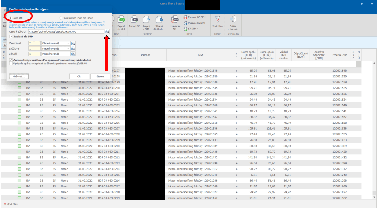Click external number 122021433
This screenshot has height=208, width=377.
pos(339,140)
